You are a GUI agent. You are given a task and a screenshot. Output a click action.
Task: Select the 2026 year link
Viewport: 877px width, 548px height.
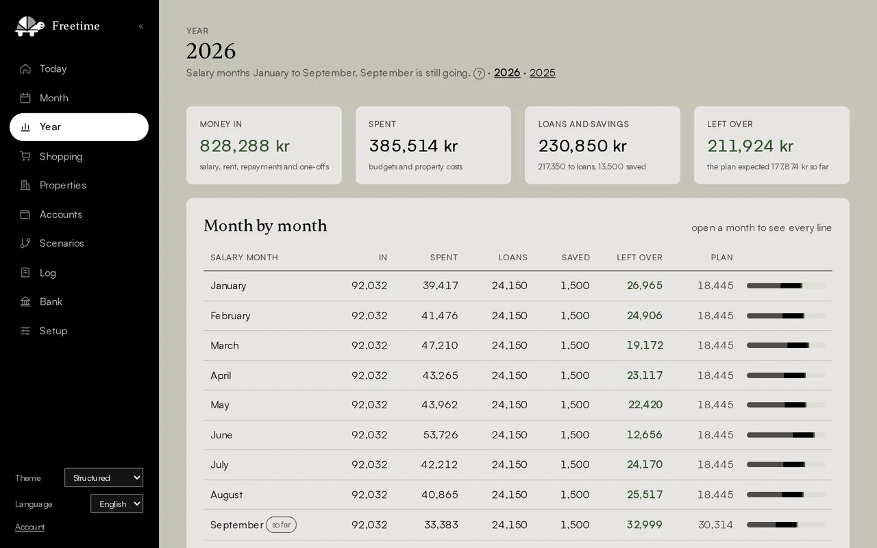coord(507,73)
